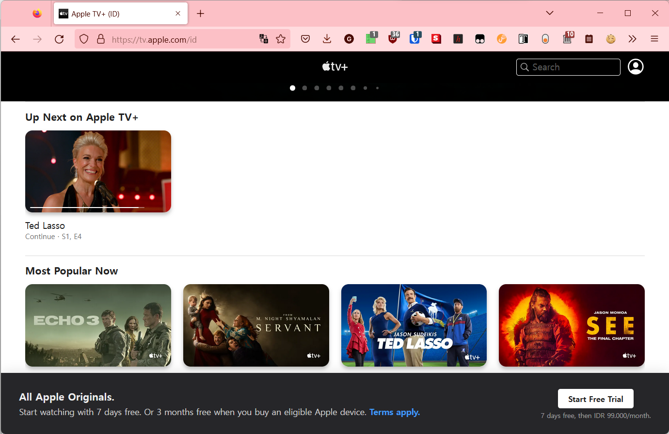Toggle the reader-style T extension icon
This screenshot has height=434, width=669.
coord(524,39)
